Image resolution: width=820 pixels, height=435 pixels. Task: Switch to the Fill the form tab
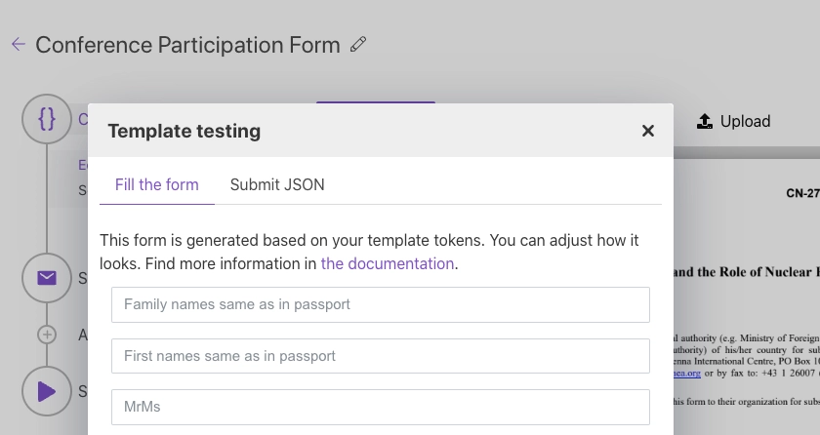[x=157, y=185]
